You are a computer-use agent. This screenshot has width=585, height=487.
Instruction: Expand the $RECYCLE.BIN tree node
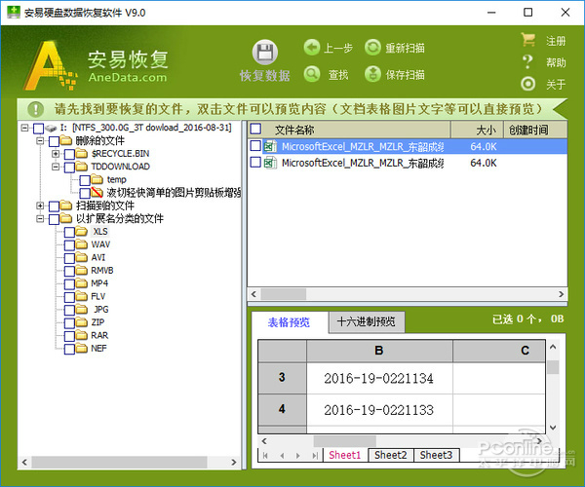[x=56, y=154]
